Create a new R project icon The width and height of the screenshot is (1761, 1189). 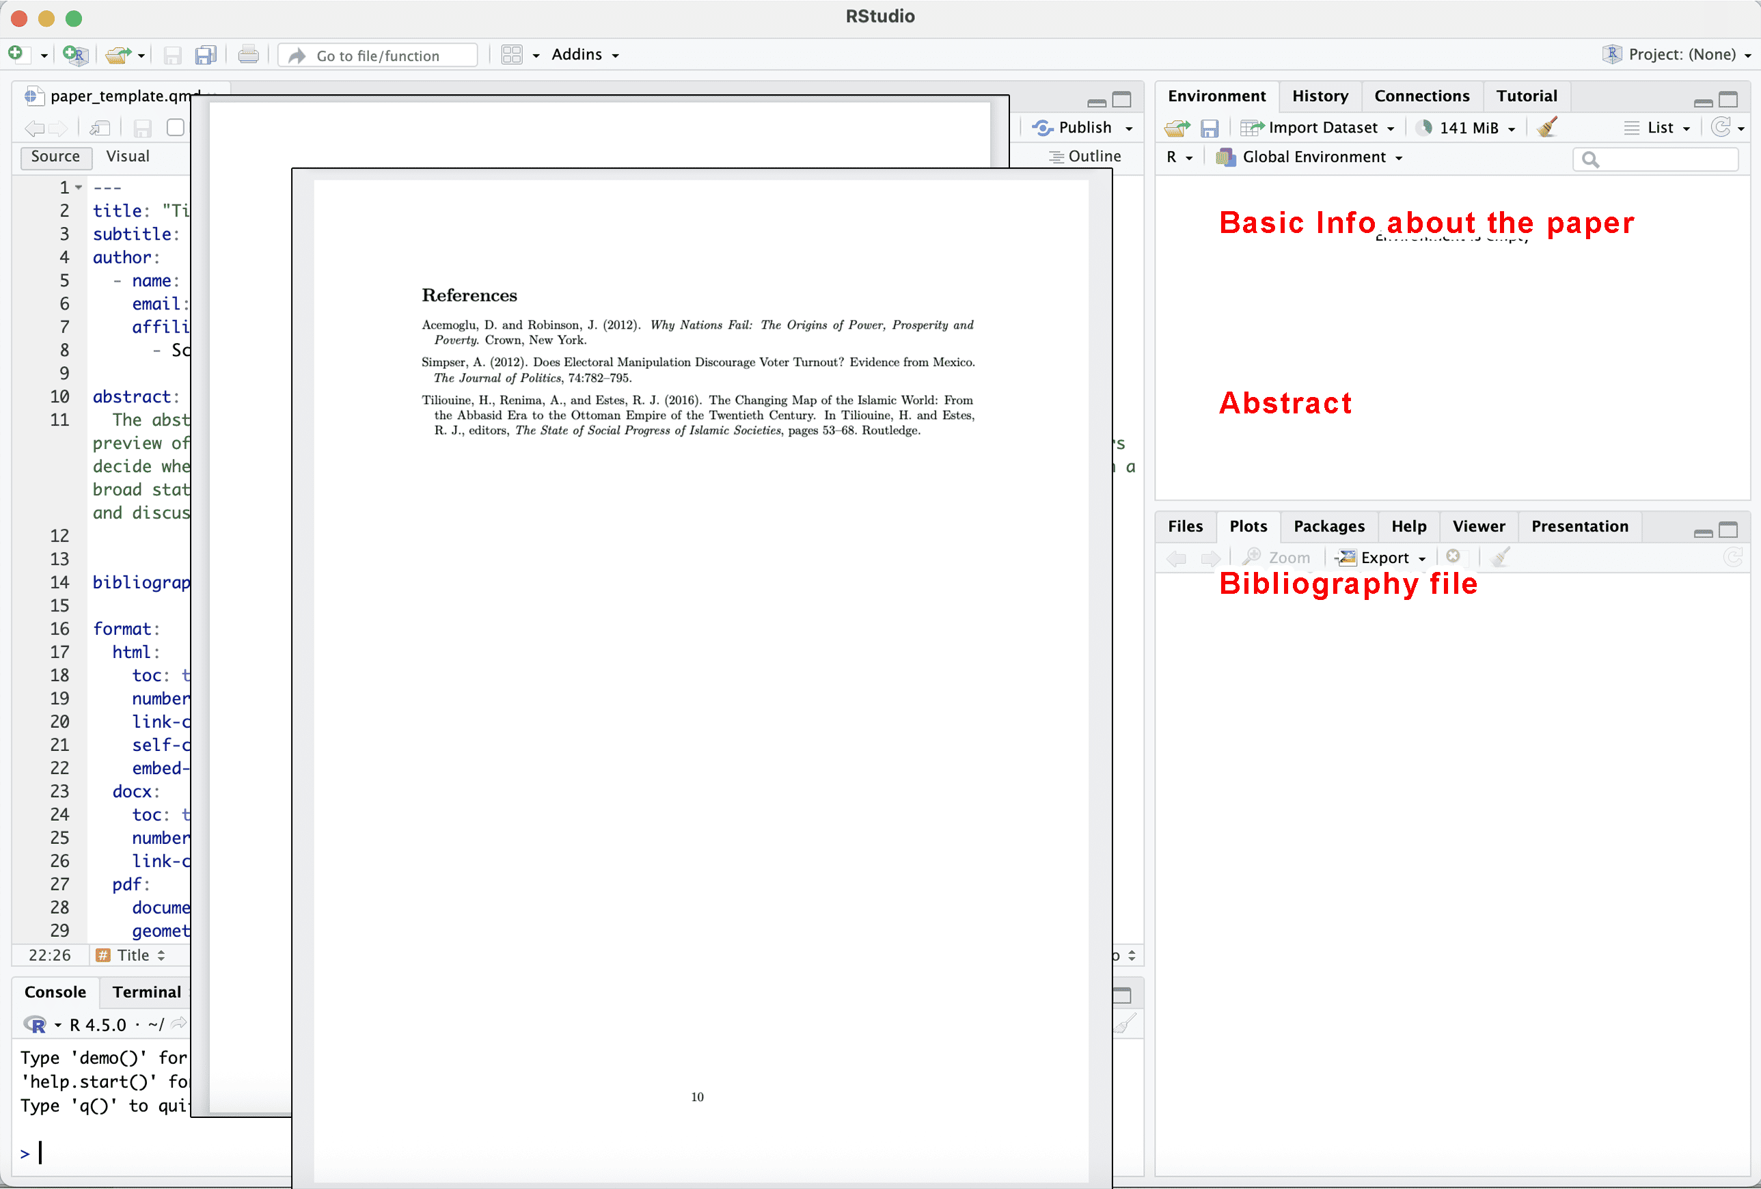tap(75, 55)
